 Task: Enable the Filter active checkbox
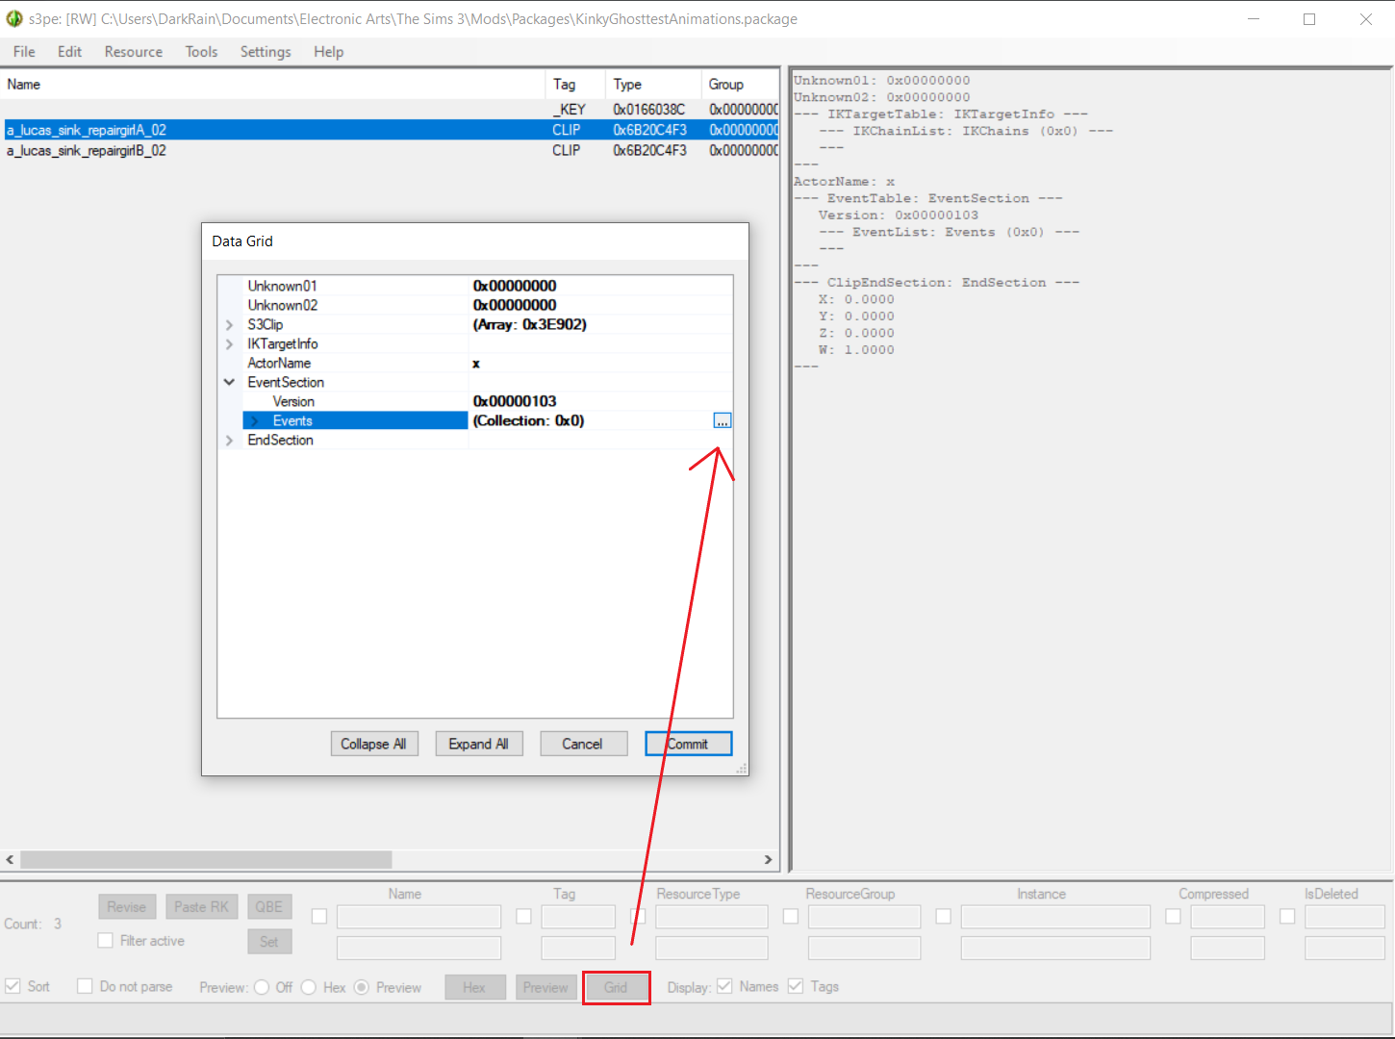point(106,941)
